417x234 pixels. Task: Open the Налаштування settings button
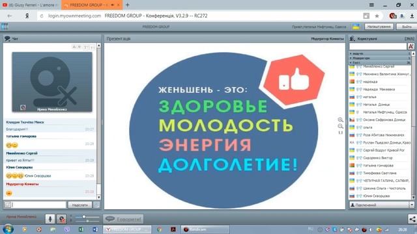point(379,27)
